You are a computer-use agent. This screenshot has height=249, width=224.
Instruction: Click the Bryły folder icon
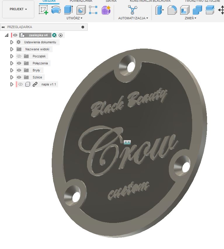coord(26,70)
